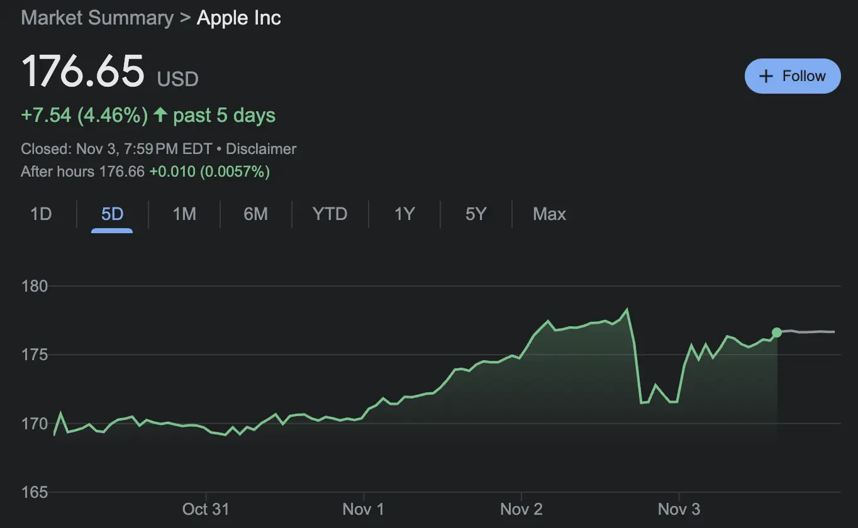The image size is (858, 528).
Task: Click the green closing-price dot on chart
Action: (777, 333)
